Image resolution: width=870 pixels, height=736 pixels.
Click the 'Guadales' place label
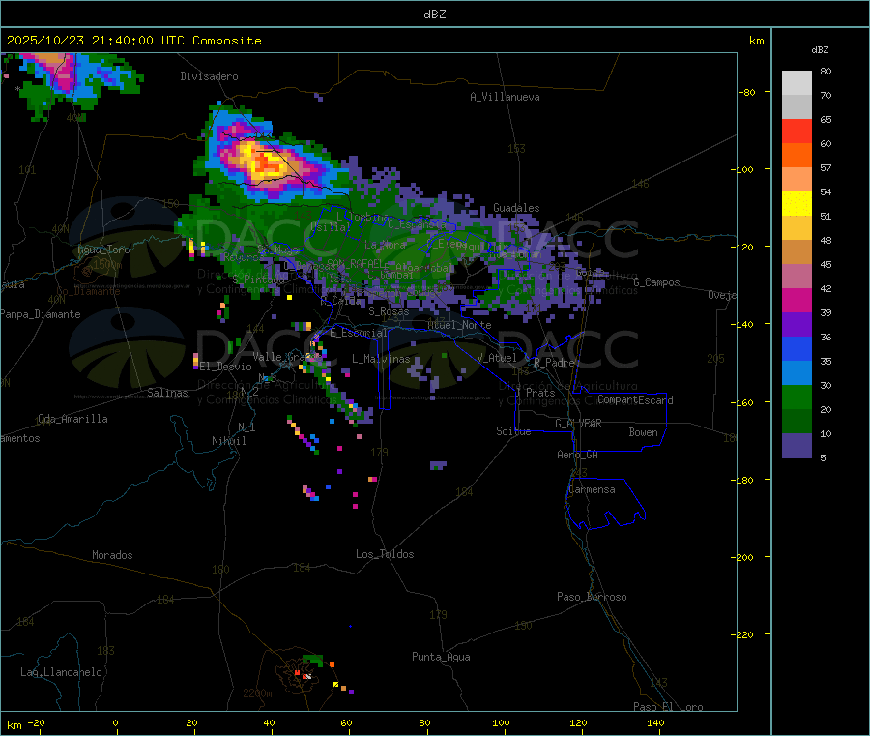coord(516,208)
